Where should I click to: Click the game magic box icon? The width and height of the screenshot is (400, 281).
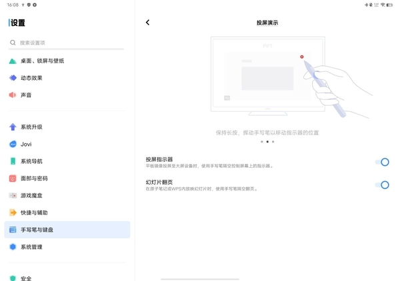pos(13,195)
